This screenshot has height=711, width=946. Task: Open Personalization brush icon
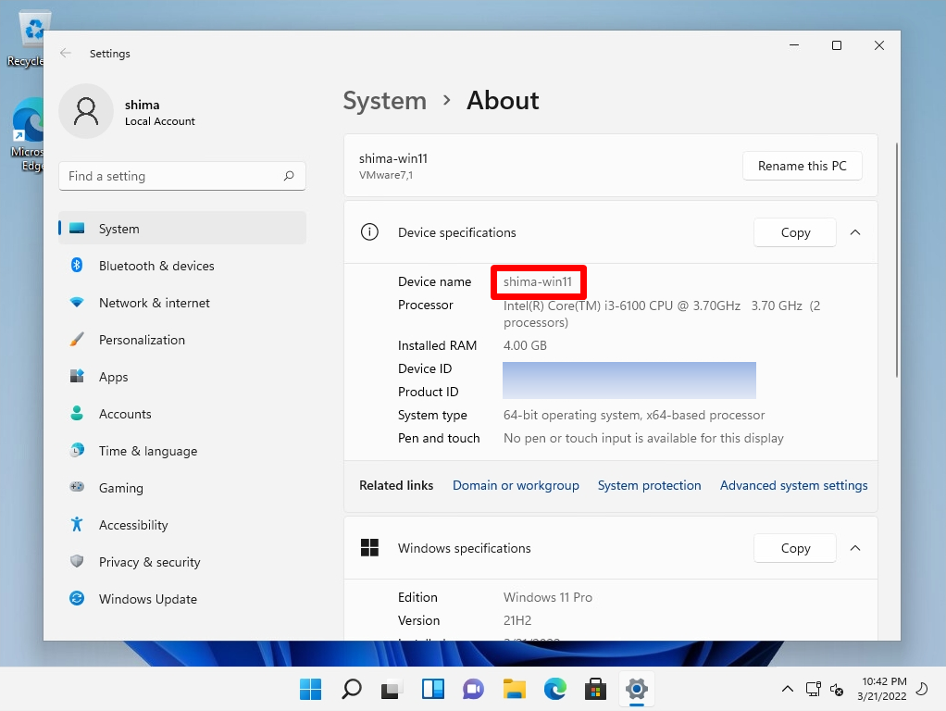click(x=75, y=340)
